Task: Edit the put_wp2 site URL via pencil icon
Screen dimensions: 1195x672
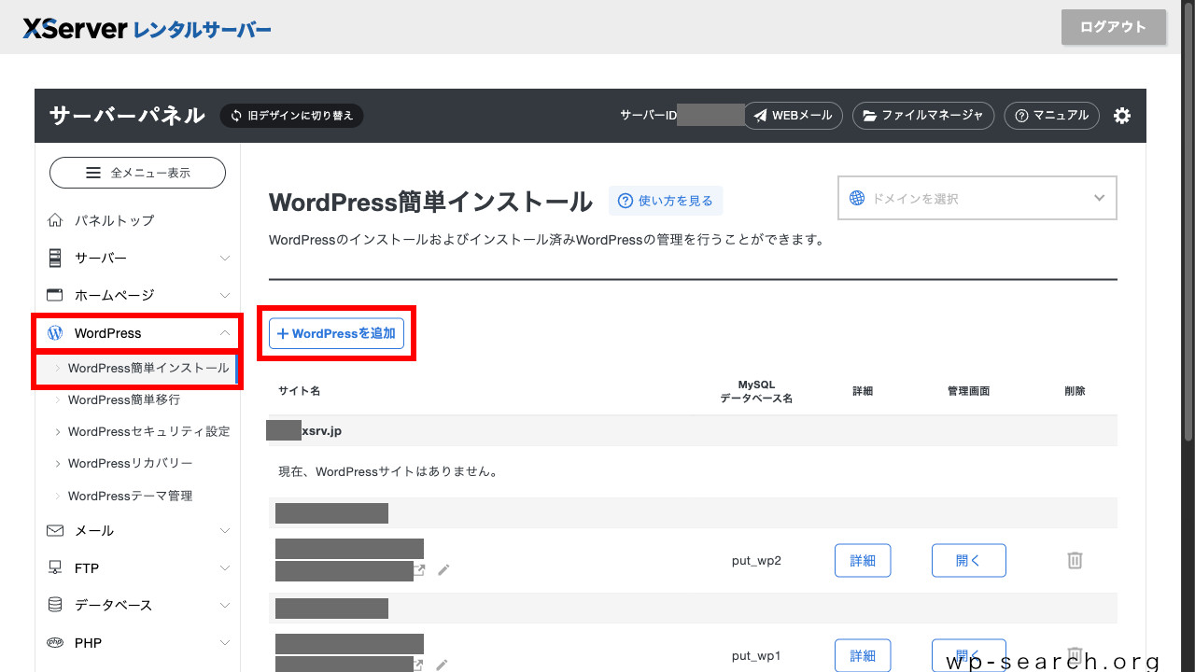Action: click(x=443, y=569)
